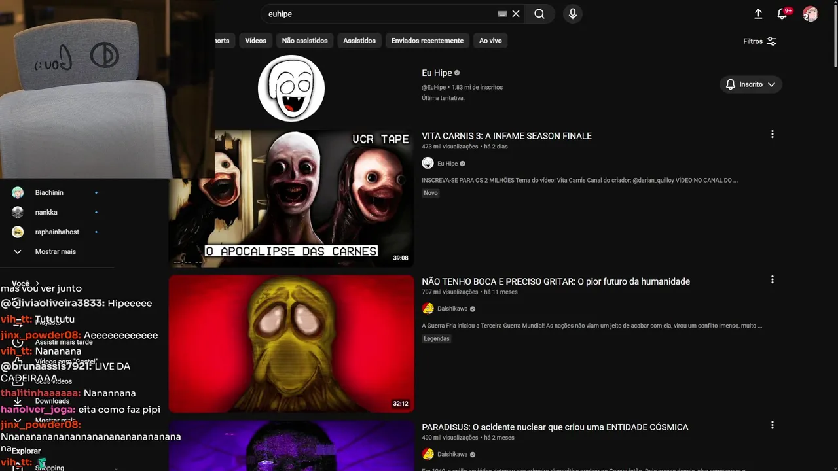The image size is (838, 471).
Task: Click the raphainhahost avatar icon
Action: [18, 232]
